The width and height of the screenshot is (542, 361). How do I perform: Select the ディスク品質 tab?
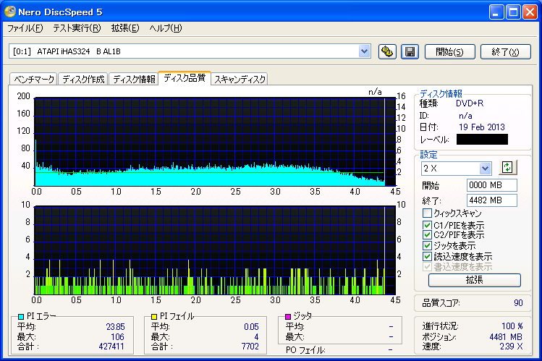185,77
